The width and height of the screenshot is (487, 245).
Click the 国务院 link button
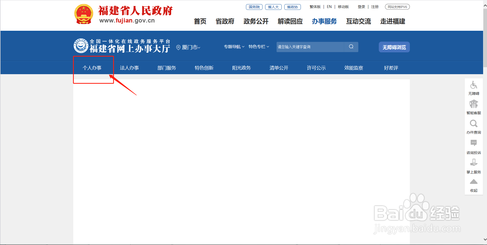point(254,7)
